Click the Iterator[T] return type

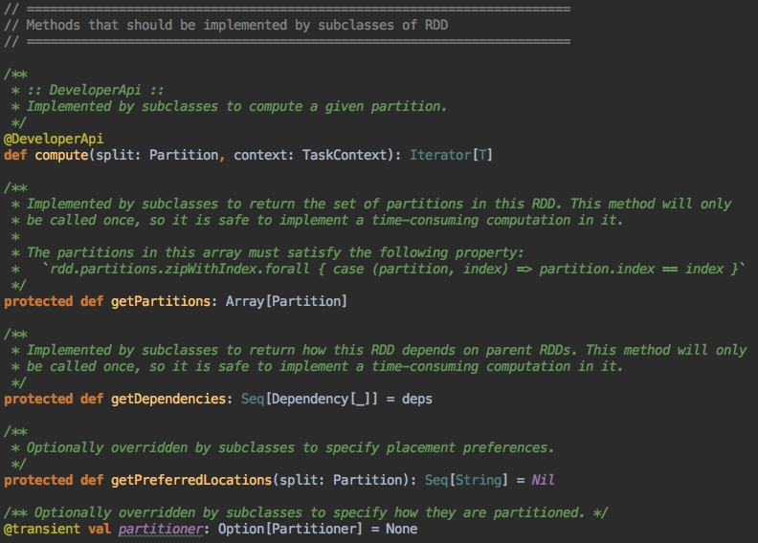pyautogui.click(x=451, y=155)
